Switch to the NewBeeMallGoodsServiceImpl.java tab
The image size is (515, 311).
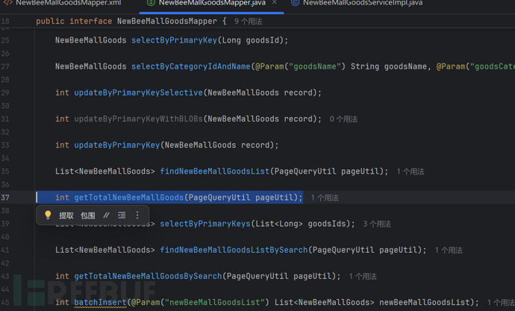point(362,4)
